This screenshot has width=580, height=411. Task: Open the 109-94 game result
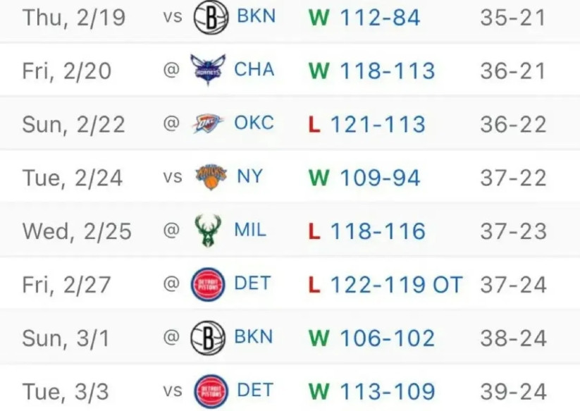coord(380,177)
